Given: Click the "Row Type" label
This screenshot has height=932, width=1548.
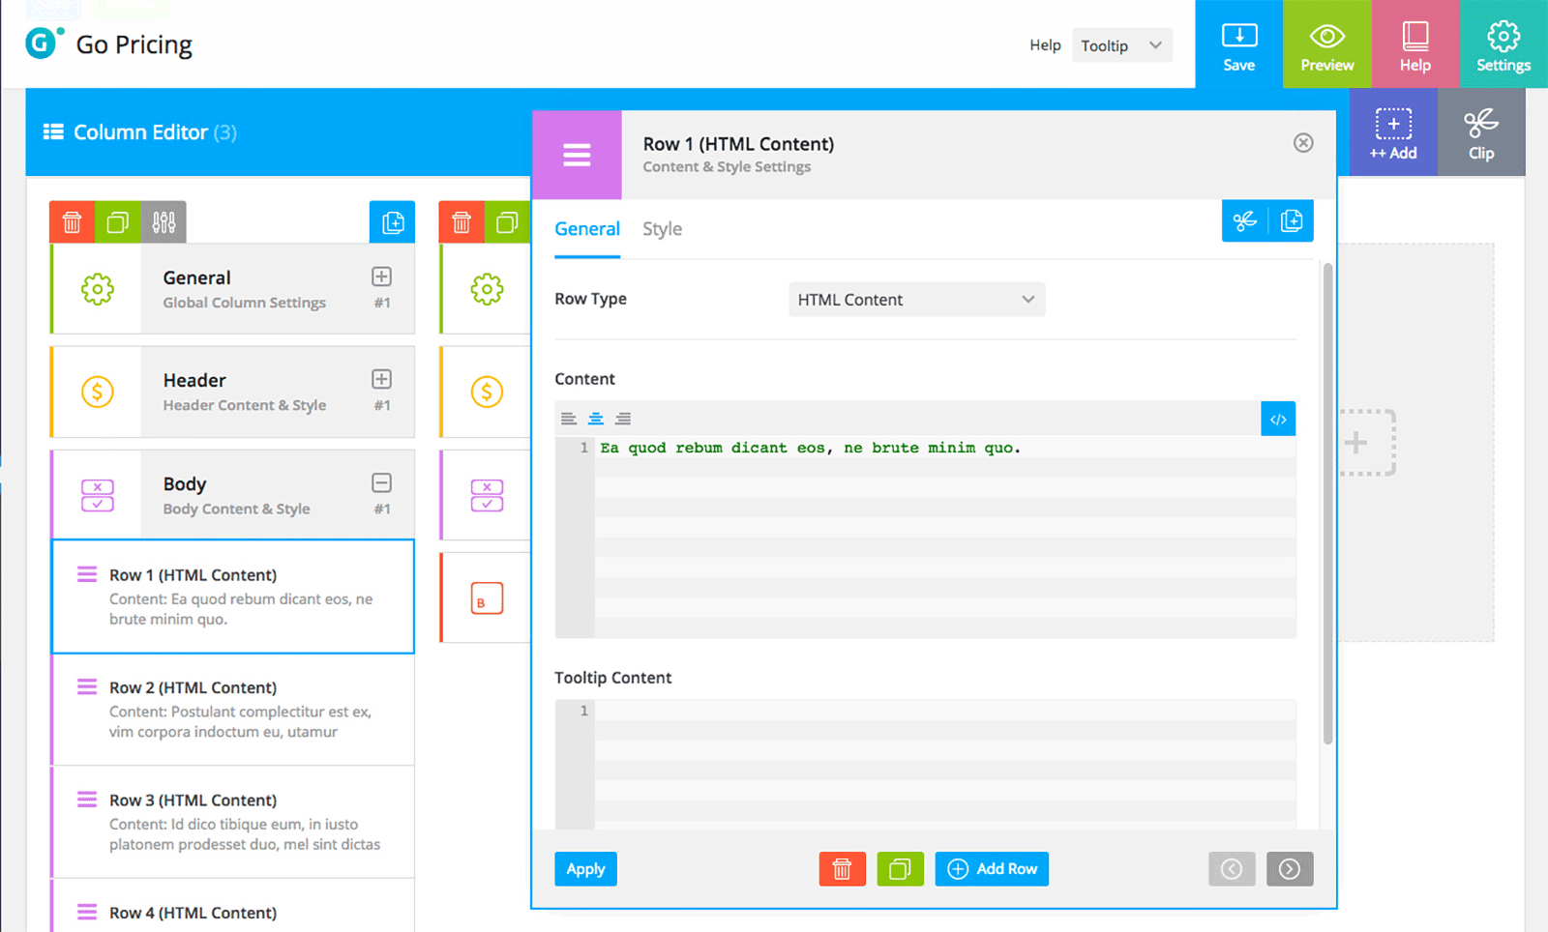Looking at the screenshot, I should [x=590, y=299].
